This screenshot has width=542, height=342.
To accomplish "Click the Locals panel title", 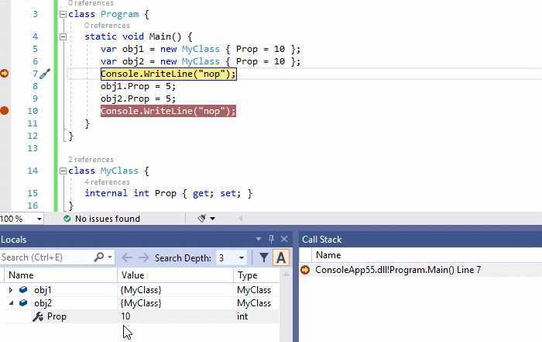I will [14, 240].
